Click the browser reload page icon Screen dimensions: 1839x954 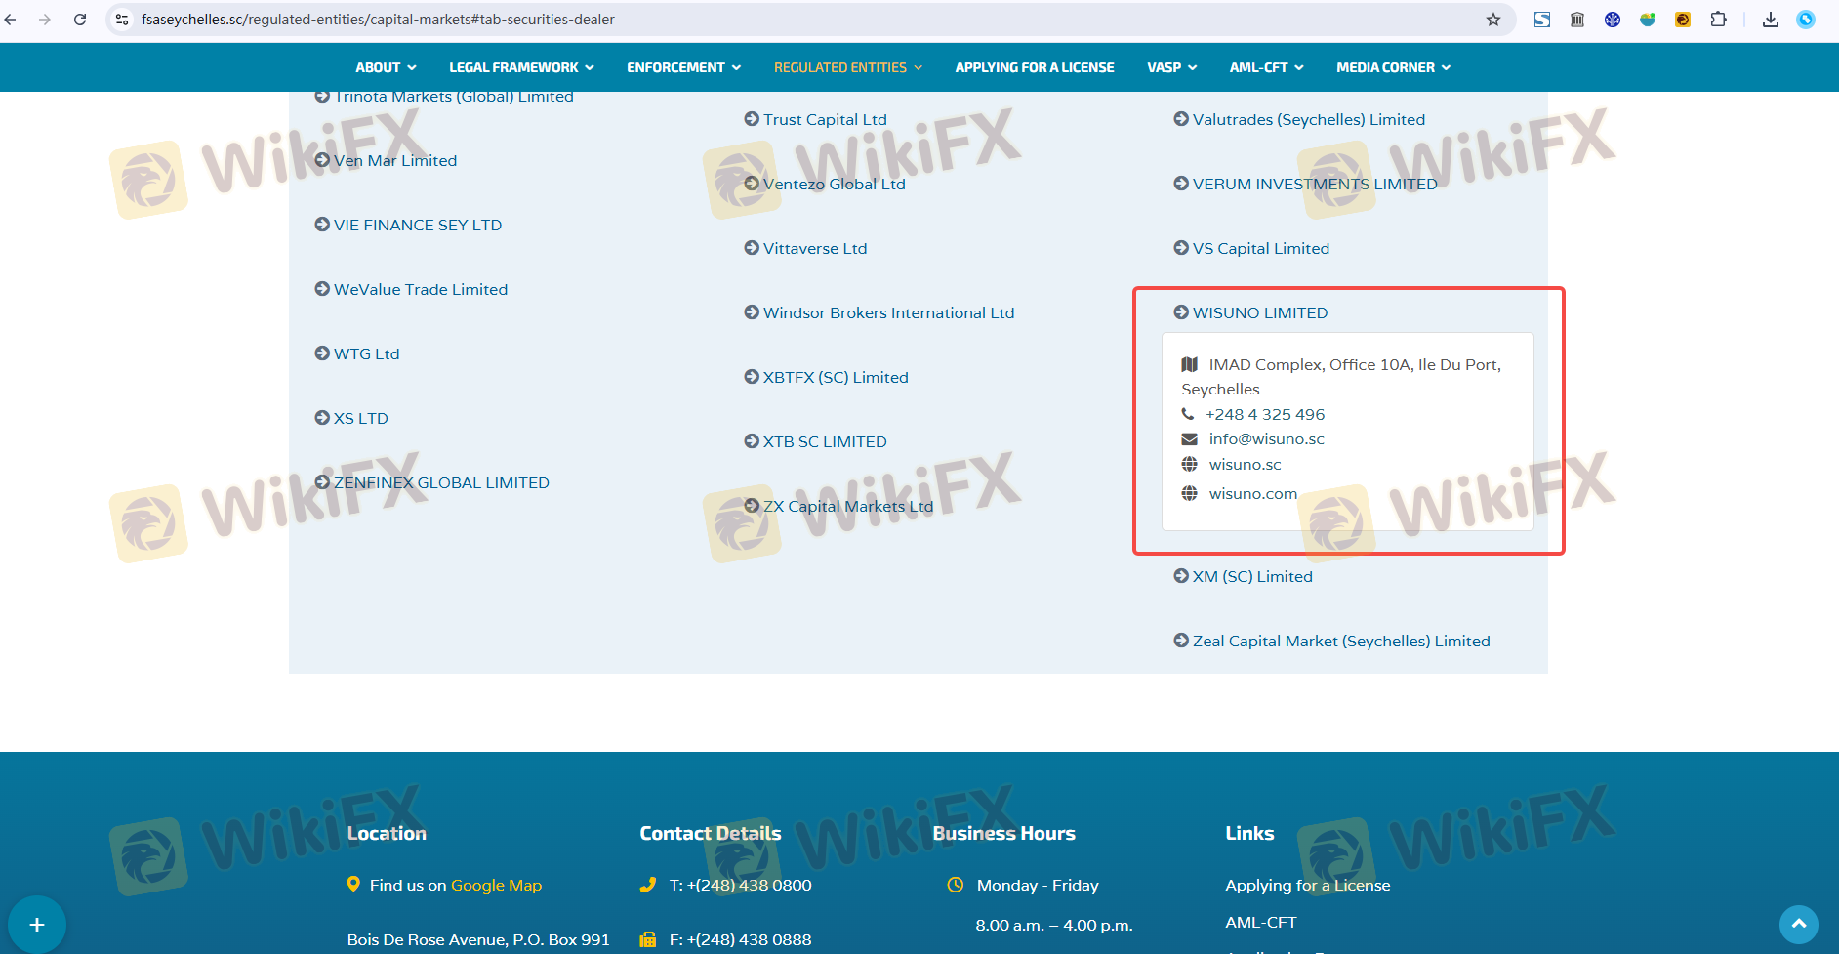point(80,20)
